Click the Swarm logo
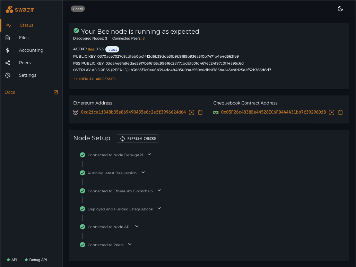This screenshot has width=356, height=267. tap(20, 9)
